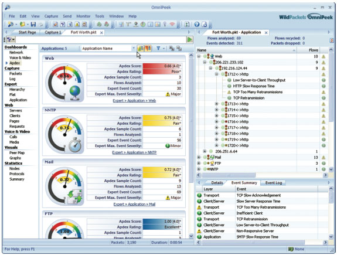Click the OmniPeek app icon in title bar

pos(7,7)
